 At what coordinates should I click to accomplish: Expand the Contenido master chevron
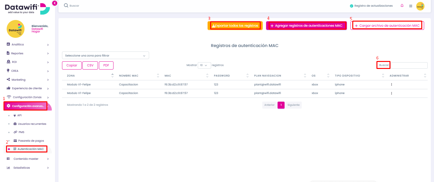click(x=48, y=159)
